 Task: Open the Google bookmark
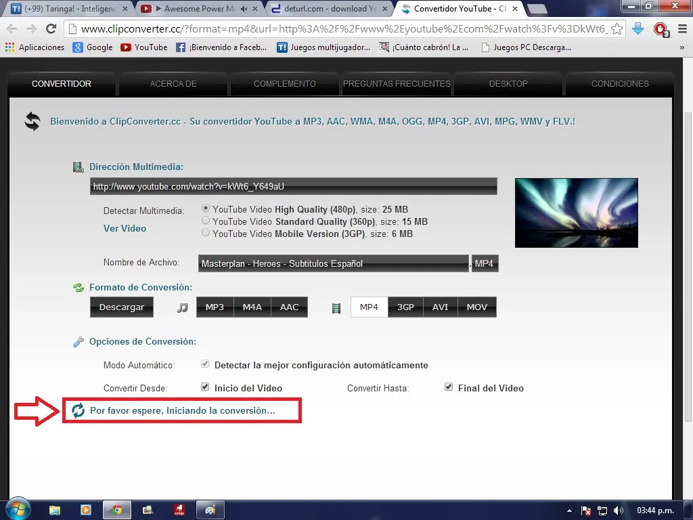[93, 47]
